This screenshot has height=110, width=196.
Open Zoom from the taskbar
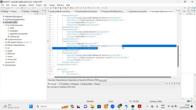113,106
